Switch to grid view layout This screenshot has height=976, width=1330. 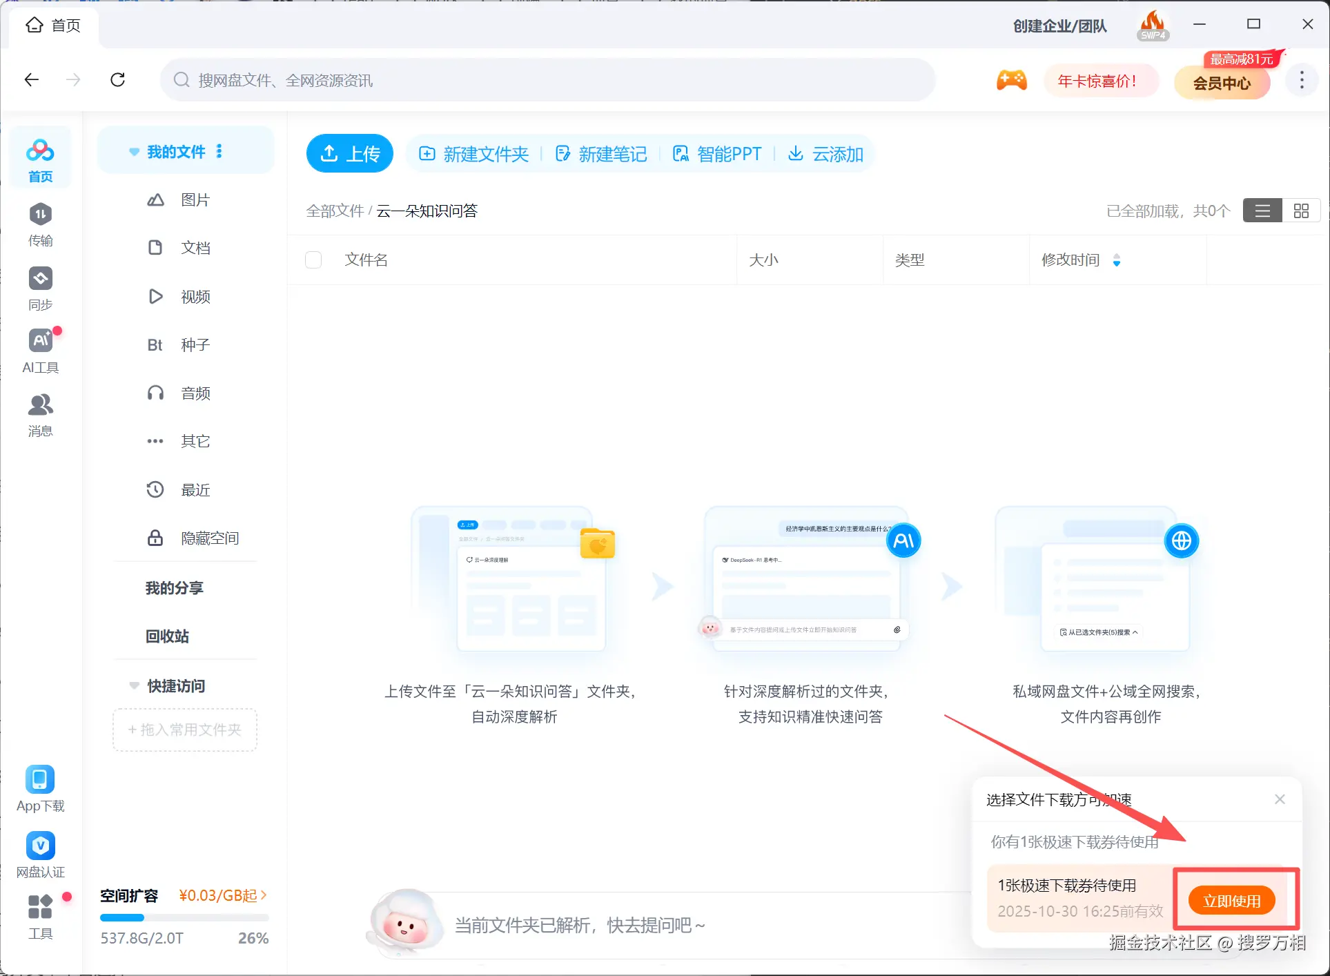[1301, 211]
